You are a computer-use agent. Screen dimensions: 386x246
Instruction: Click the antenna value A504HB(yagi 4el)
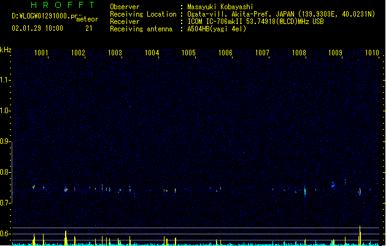217,29
